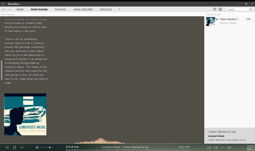Click the magnifier search icon

point(250,9)
